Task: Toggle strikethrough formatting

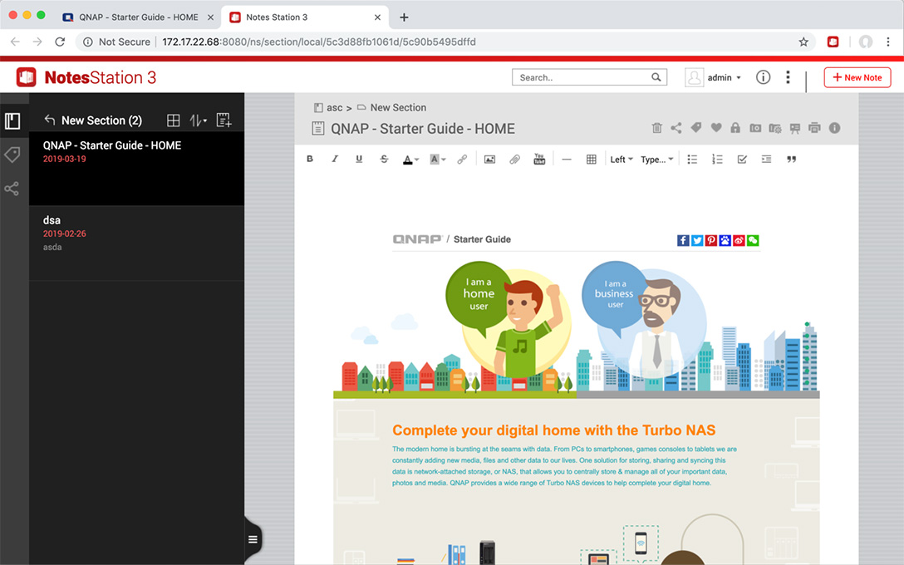Action: pos(384,159)
